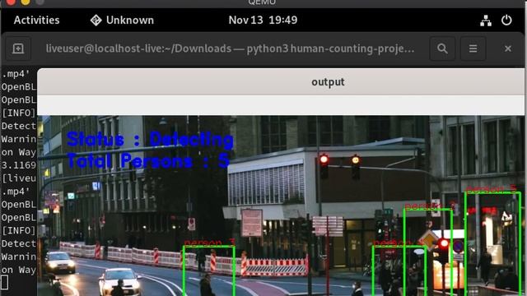Click the '[liveu' prompt line in terminal

coord(18,178)
